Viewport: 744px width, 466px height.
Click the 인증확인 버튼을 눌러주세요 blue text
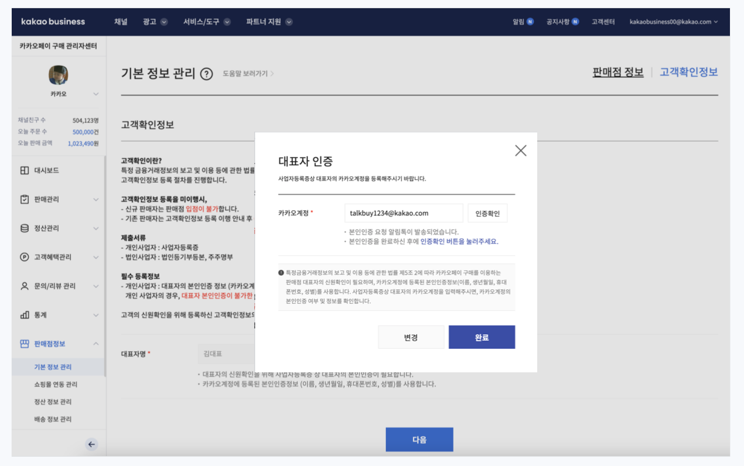[x=459, y=241]
